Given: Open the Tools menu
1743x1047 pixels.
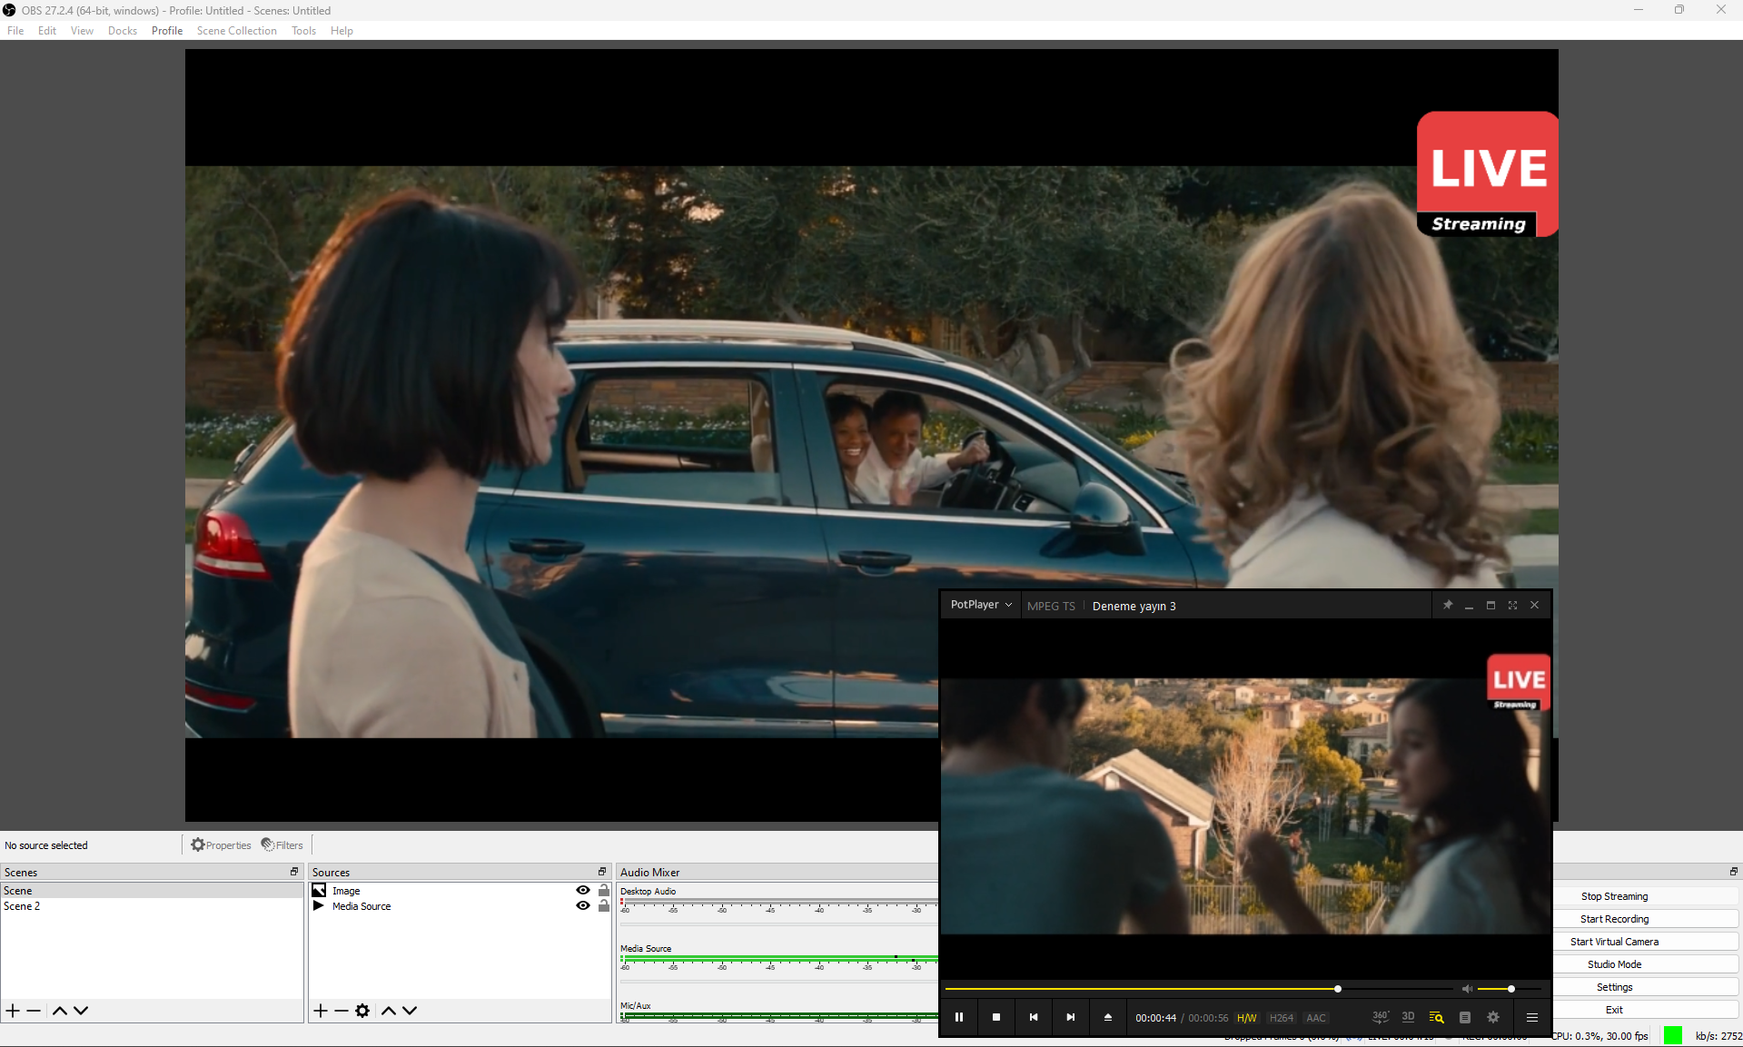Looking at the screenshot, I should tap(303, 31).
